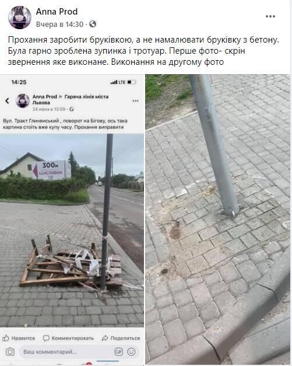Click the Комментировать button
Screen dimensions: 292x366
[69, 338]
